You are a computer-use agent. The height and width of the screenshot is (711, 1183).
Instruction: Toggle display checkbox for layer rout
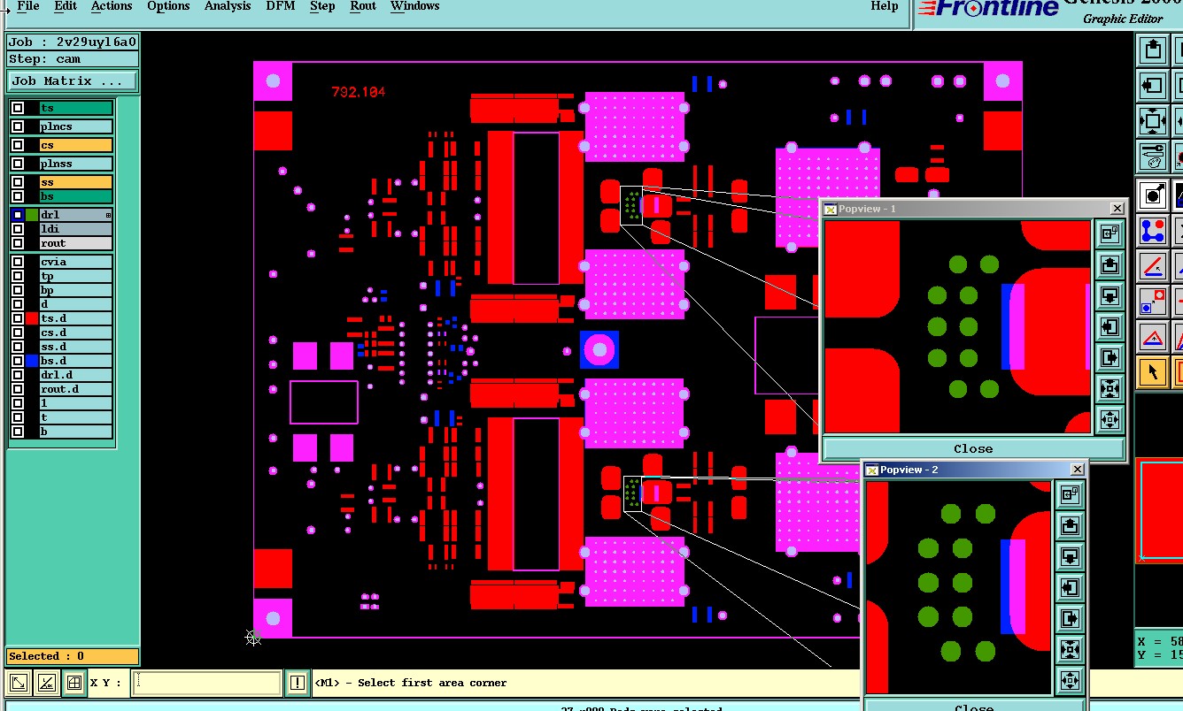point(18,243)
